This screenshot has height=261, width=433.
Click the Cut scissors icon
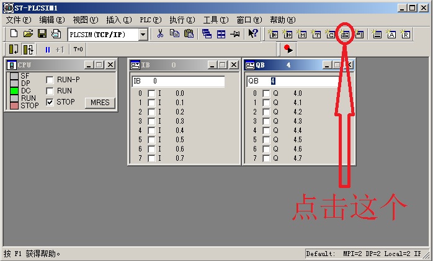(x=160, y=34)
